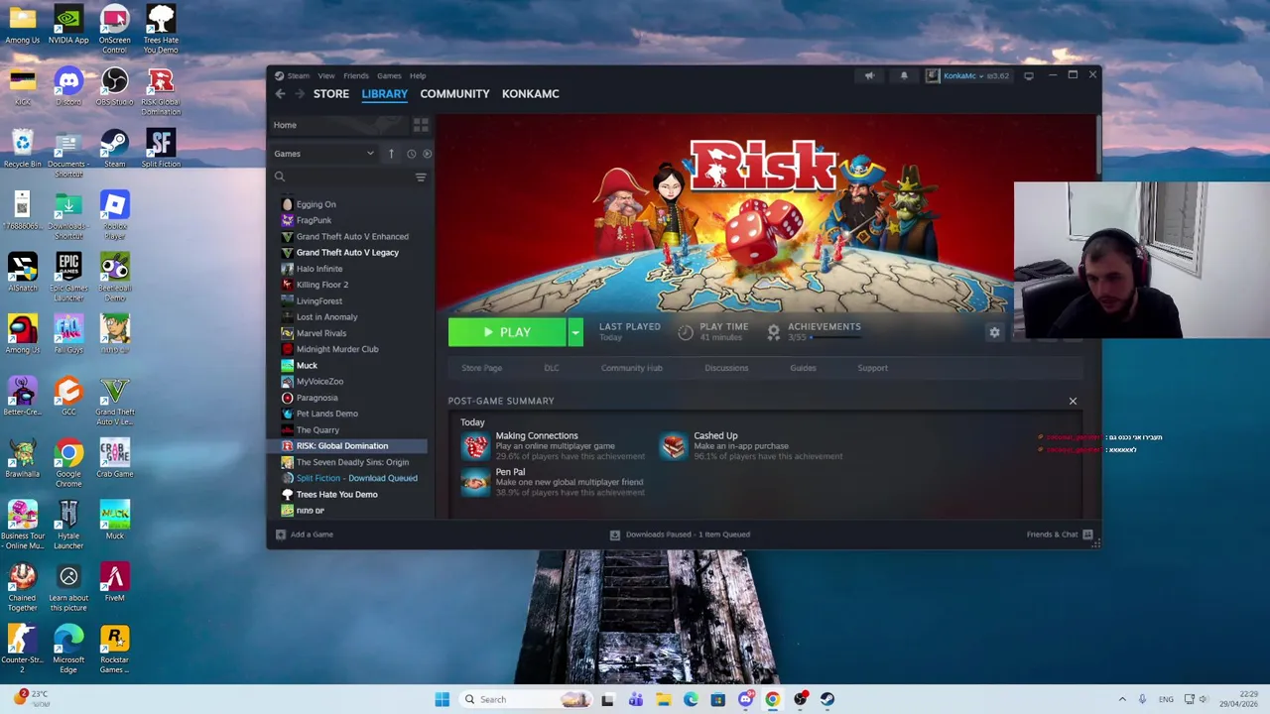
Task: Close the Post-Game Summary panel
Action: point(1073,401)
